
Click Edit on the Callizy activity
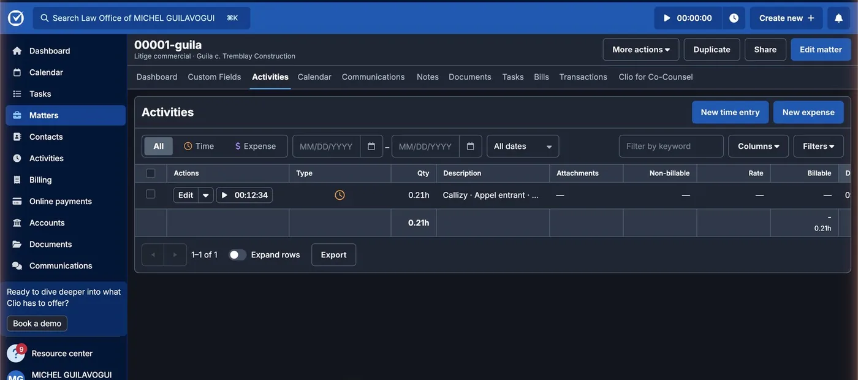point(186,196)
